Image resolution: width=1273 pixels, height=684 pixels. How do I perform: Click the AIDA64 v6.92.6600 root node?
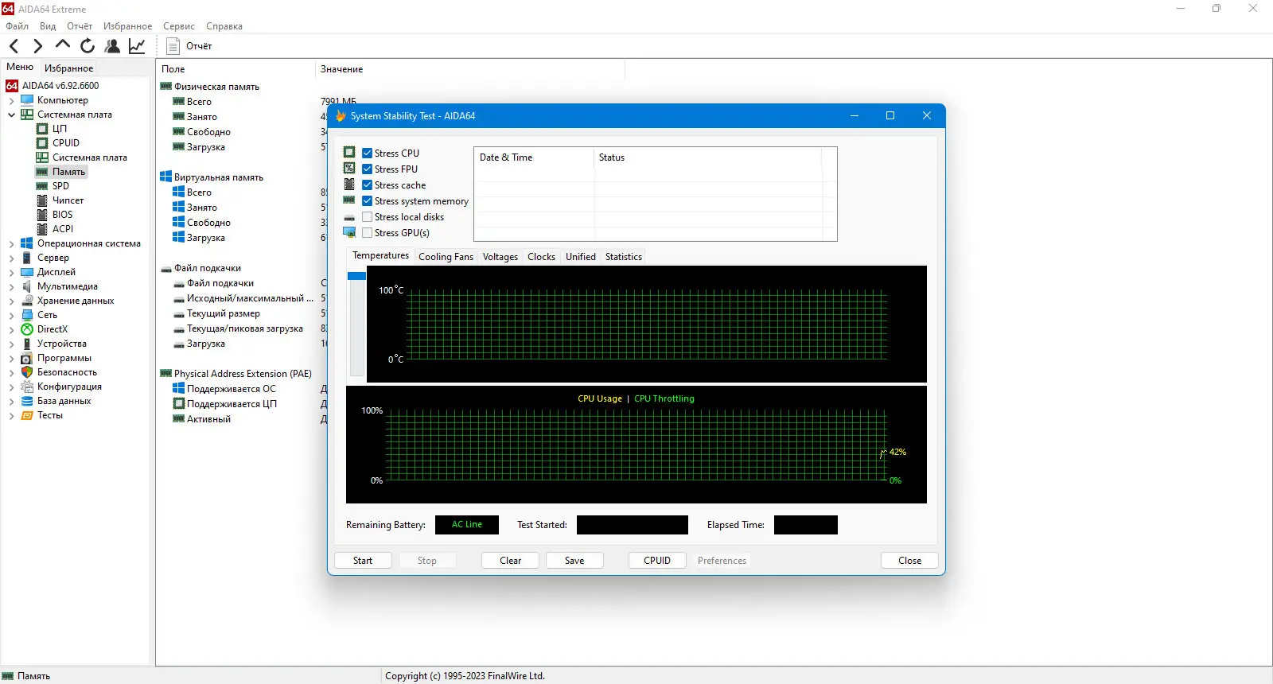[60, 86]
